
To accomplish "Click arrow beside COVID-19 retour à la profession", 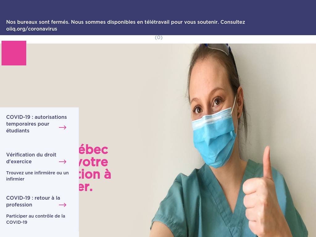I will coord(63,205).
